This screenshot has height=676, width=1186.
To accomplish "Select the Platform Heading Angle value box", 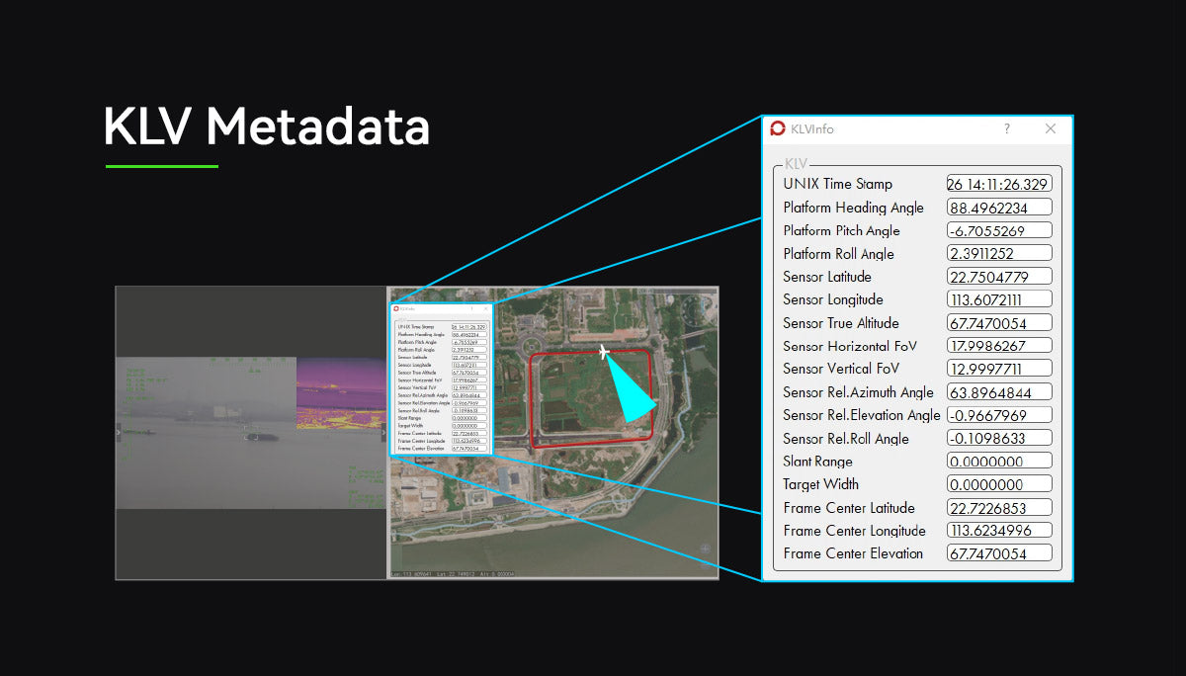I will 999,207.
